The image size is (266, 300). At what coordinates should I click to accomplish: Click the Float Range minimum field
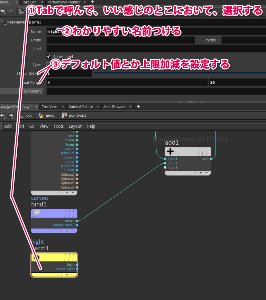(x=127, y=83)
